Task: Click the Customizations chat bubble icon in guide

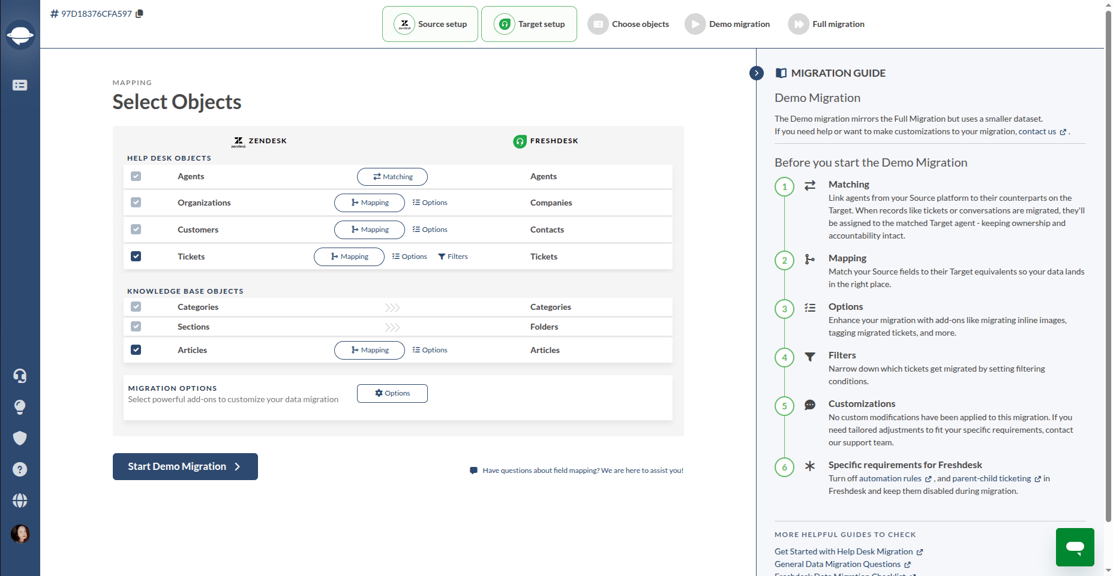Action: coord(810,405)
